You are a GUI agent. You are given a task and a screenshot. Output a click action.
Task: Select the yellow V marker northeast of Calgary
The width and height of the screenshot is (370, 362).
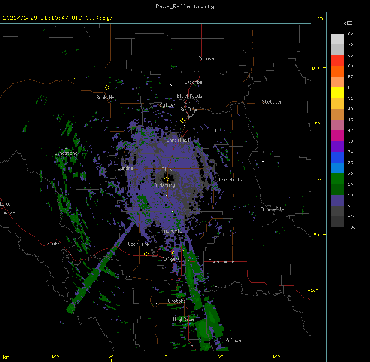tap(184, 251)
